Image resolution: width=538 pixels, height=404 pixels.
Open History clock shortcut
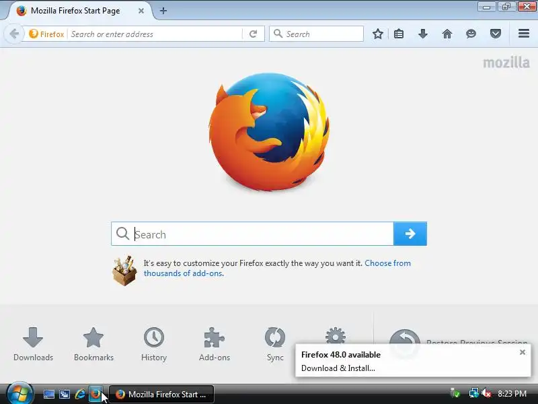[x=154, y=344]
